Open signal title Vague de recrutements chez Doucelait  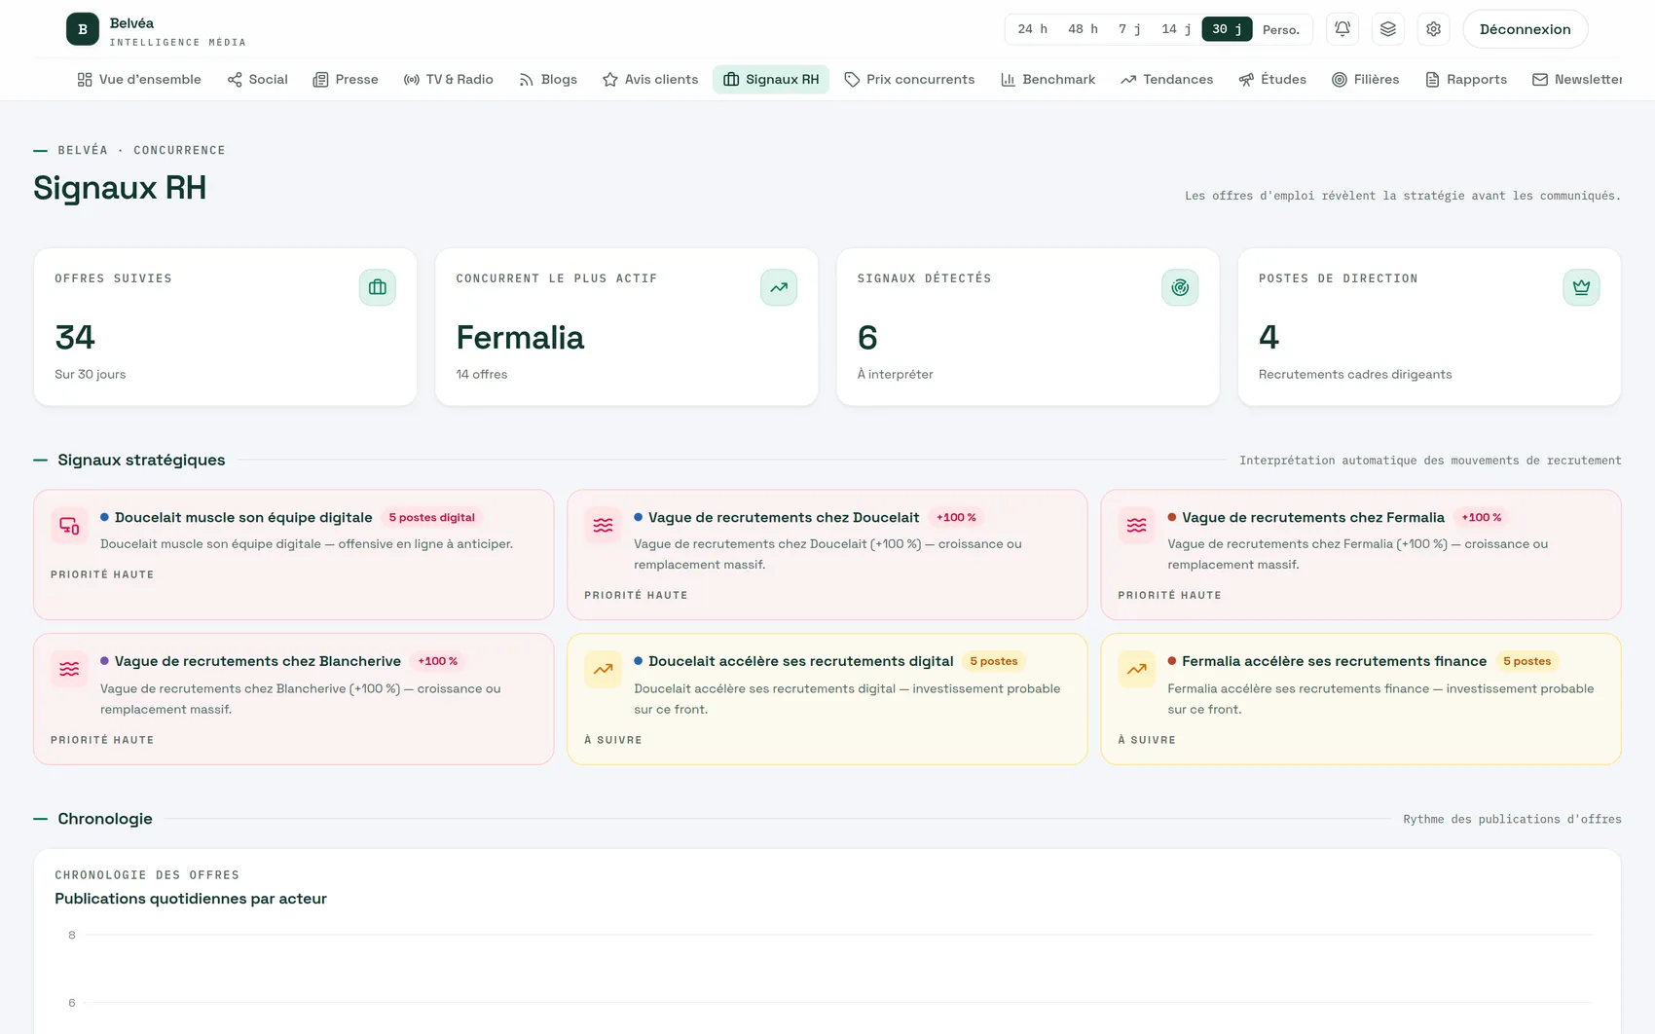784,518
